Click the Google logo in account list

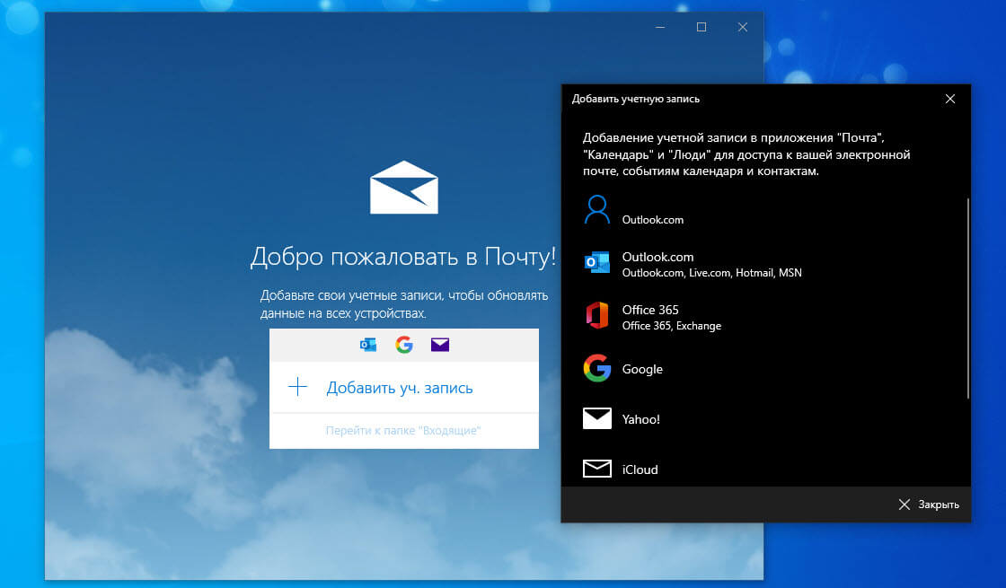(596, 368)
